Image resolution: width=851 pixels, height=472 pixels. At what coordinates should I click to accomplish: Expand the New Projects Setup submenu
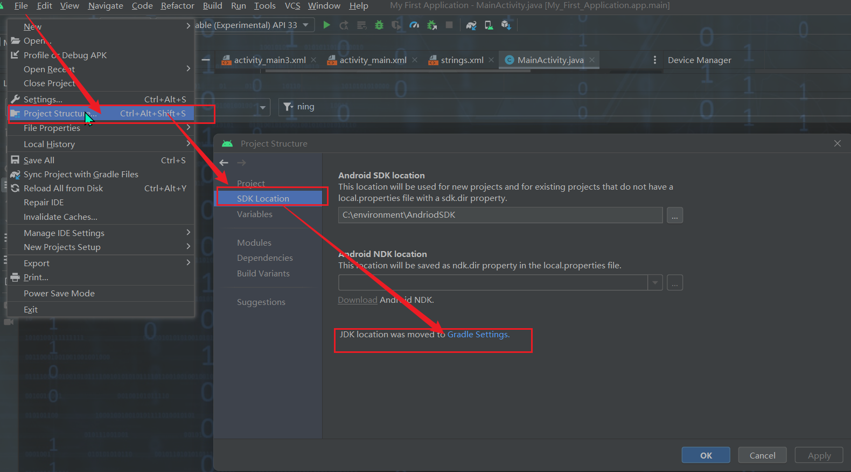coord(188,246)
